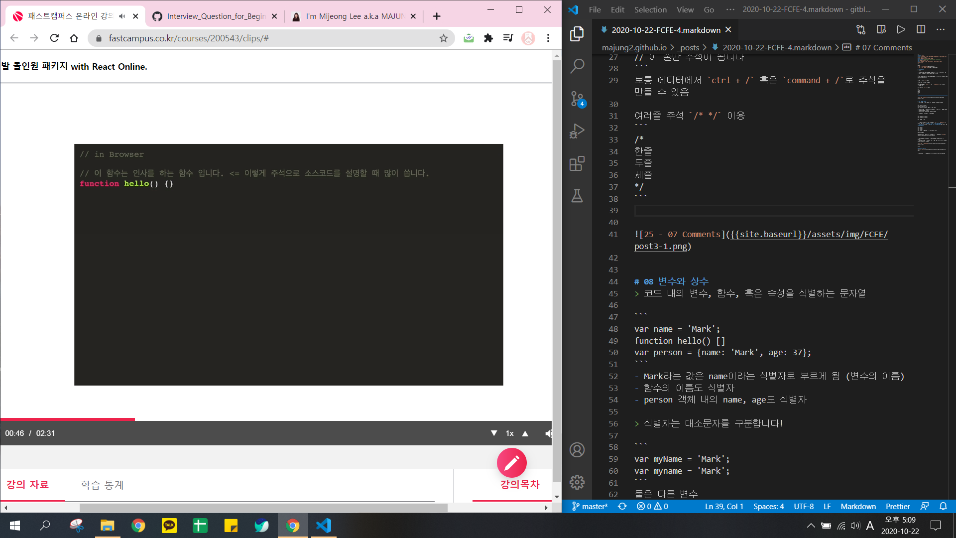Open KakaoTalk from the taskbar
The image size is (956, 538).
pos(169,526)
